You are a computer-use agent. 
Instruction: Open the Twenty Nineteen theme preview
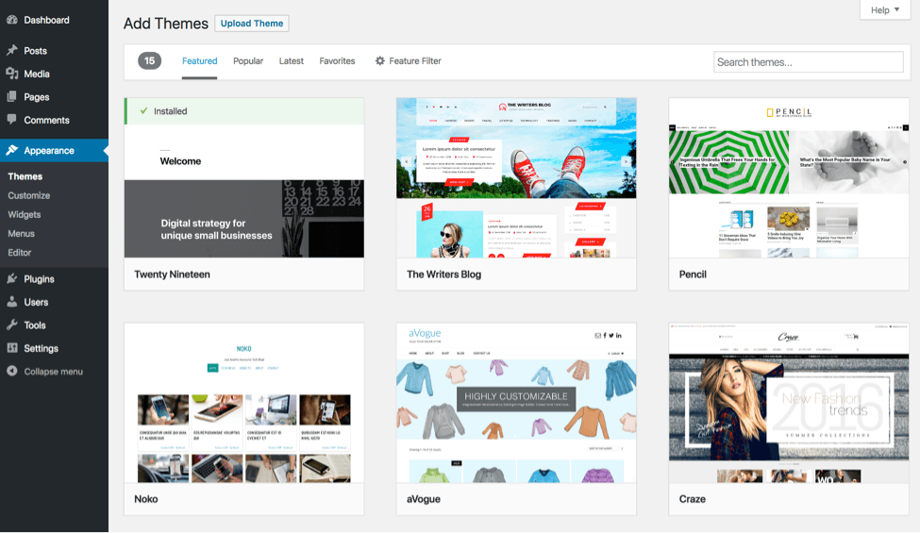(x=244, y=177)
